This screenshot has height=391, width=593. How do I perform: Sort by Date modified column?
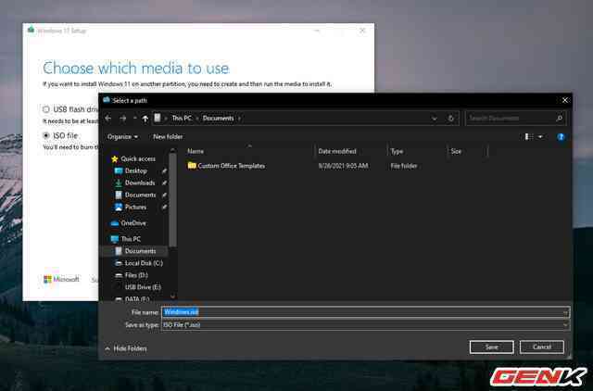(337, 151)
